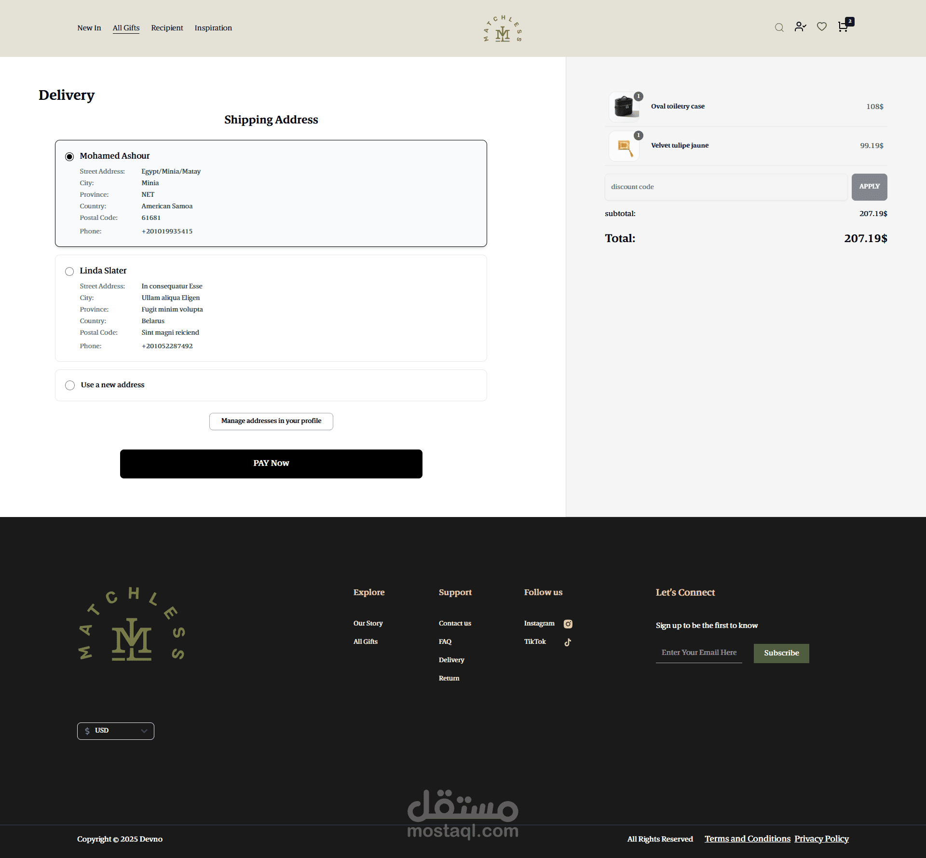The width and height of the screenshot is (926, 858).
Task: Click the TikTok icon in footer
Action: tap(568, 642)
